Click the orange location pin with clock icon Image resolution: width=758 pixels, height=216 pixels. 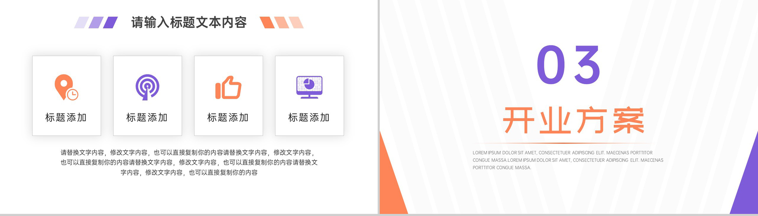(66, 87)
